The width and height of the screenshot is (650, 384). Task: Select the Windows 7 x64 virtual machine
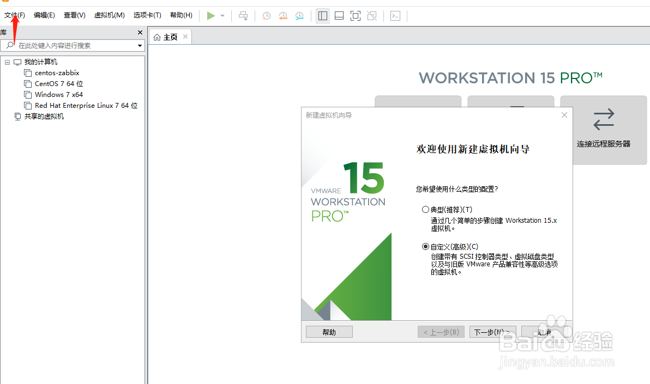[59, 94]
